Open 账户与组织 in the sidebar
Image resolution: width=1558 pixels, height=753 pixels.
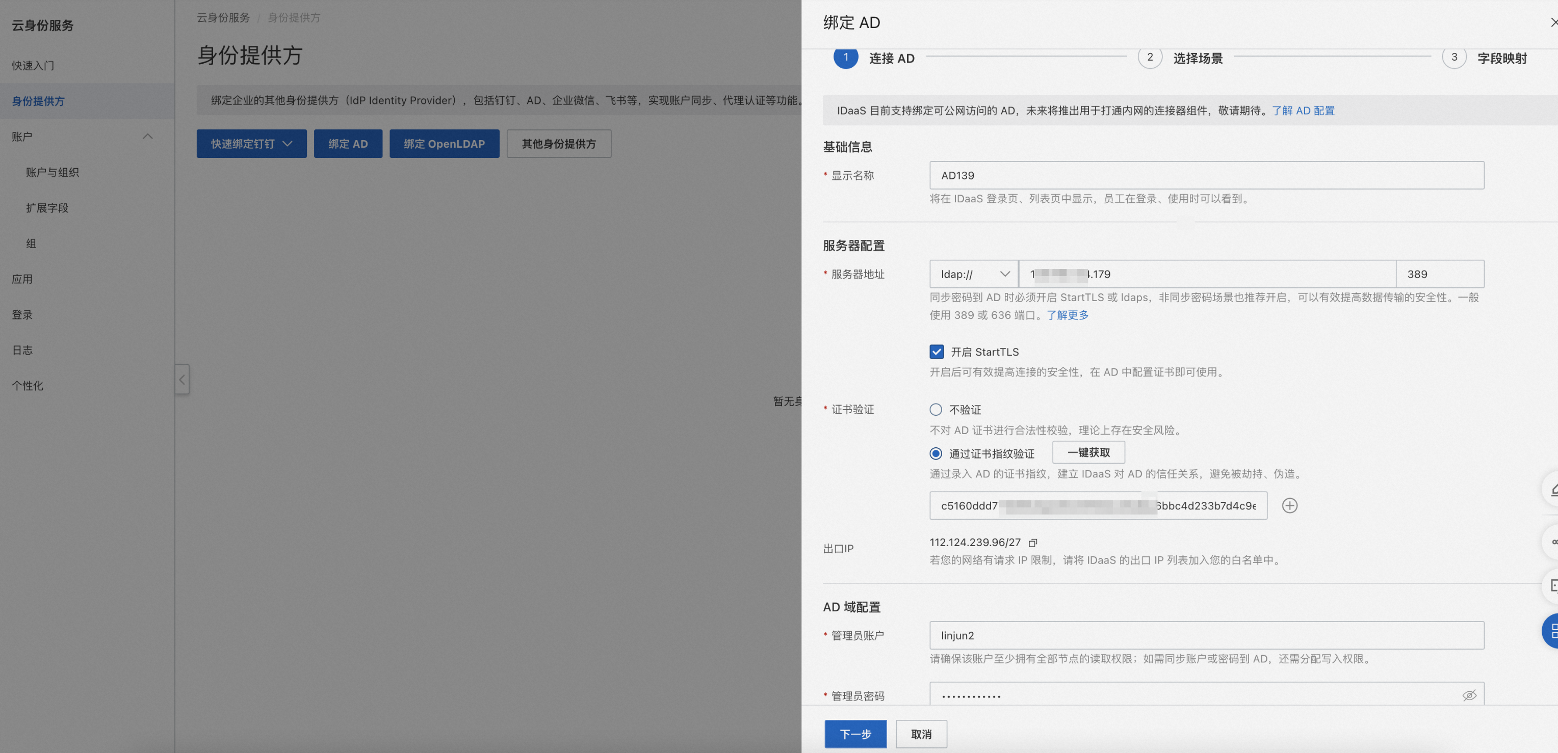tap(53, 172)
